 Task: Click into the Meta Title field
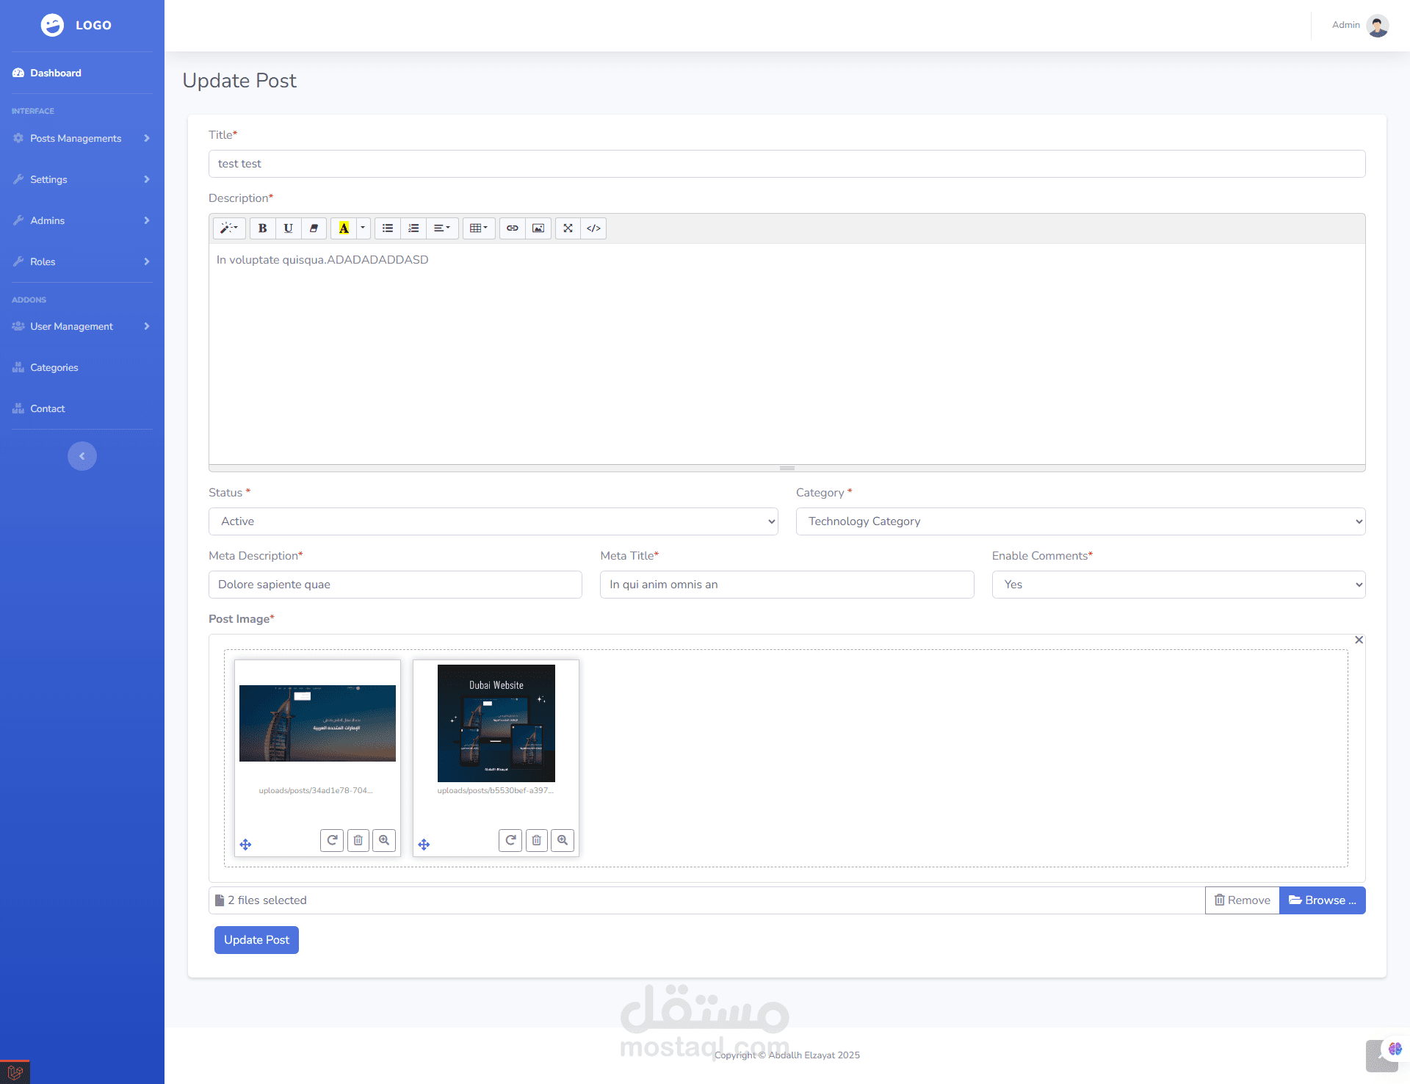click(787, 585)
